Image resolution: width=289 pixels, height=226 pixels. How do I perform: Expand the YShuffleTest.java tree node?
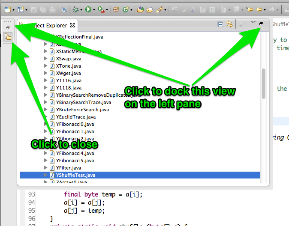click(x=46, y=175)
